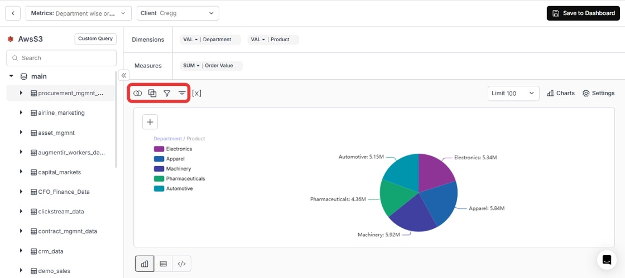The image size is (625, 278).
Task: Toggle Automotive legend entry
Action: [x=174, y=188]
